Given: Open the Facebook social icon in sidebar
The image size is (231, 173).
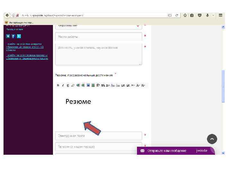Looking at the screenshot, I should click(x=13, y=36).
